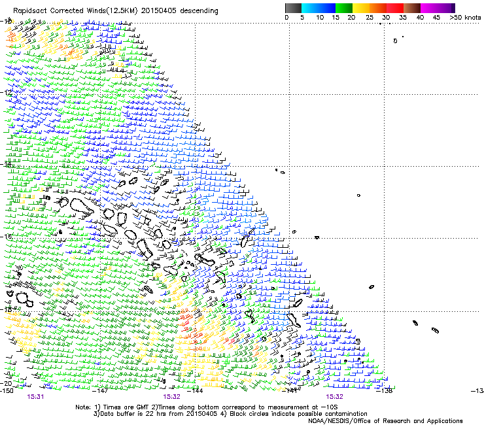This screenshot has width=484, height=425.
Task: Click the 'Note: 1) Times are GMT' line
Action: coord(207,407)
